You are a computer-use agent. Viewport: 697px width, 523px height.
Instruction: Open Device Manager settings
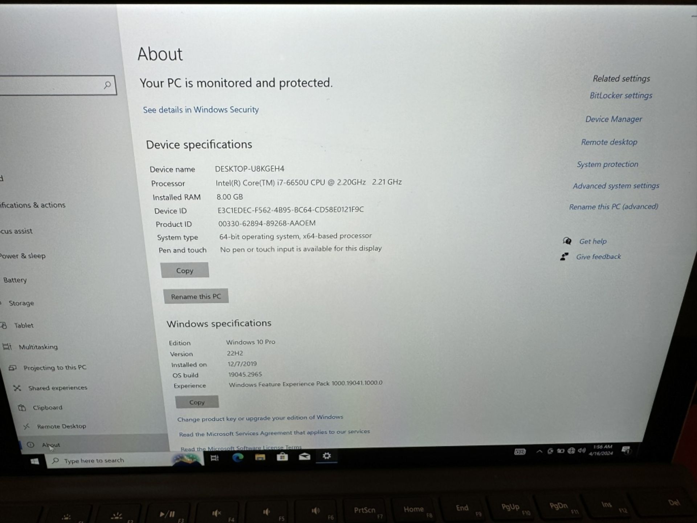tap(612, 119)
